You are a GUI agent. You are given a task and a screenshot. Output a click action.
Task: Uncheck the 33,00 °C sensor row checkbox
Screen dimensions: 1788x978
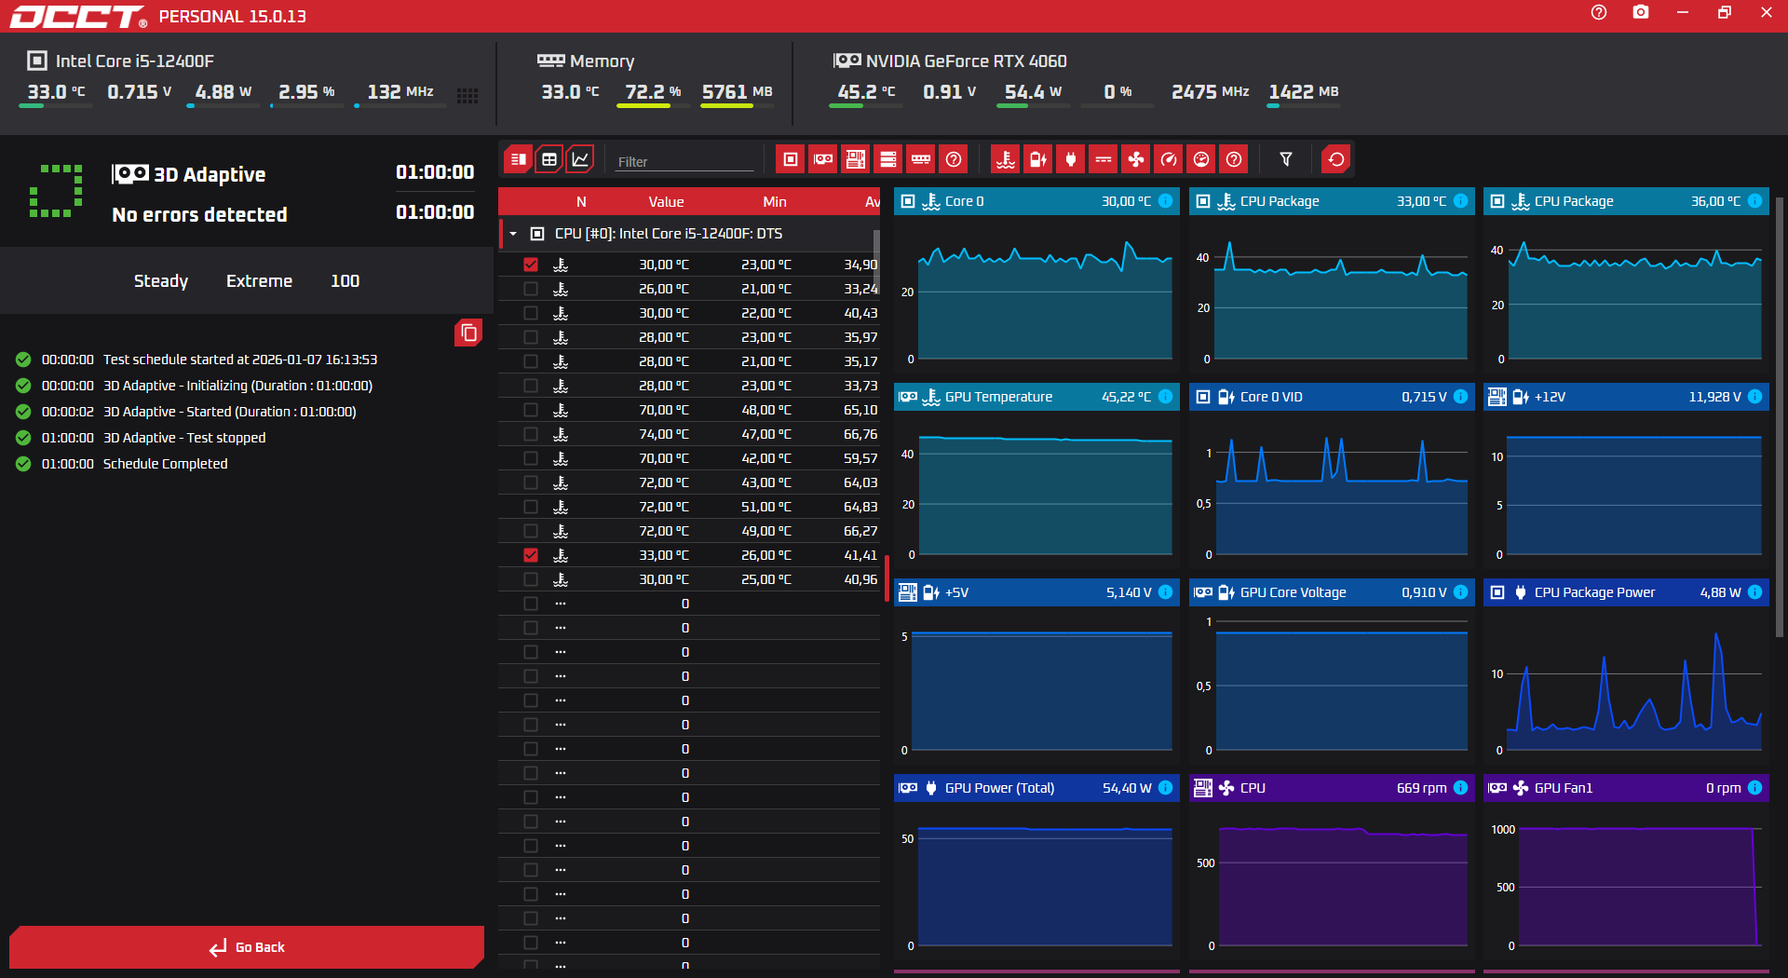point(531,555)
